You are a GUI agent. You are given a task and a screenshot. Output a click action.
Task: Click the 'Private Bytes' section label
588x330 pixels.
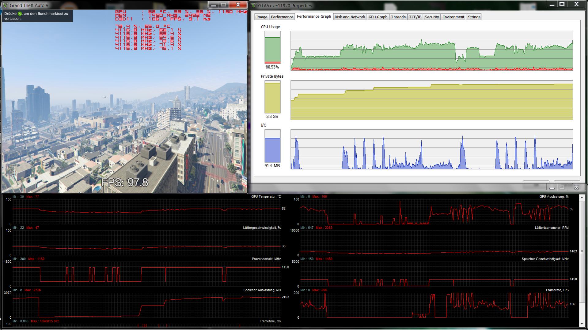[x=272, y=76]
